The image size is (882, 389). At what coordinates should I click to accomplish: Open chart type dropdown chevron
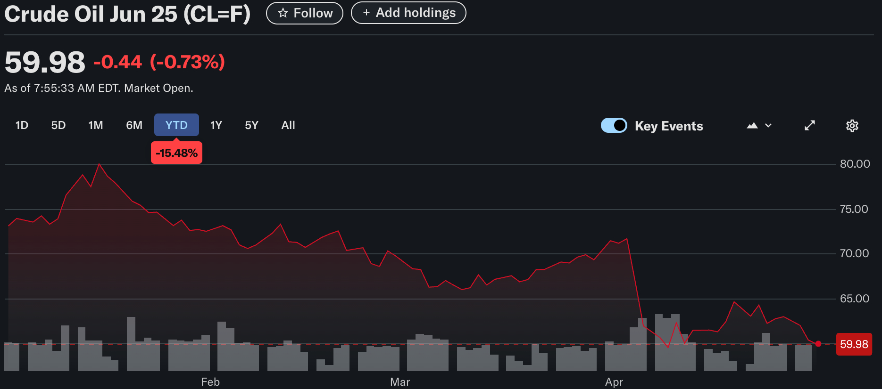click(768, 126)
